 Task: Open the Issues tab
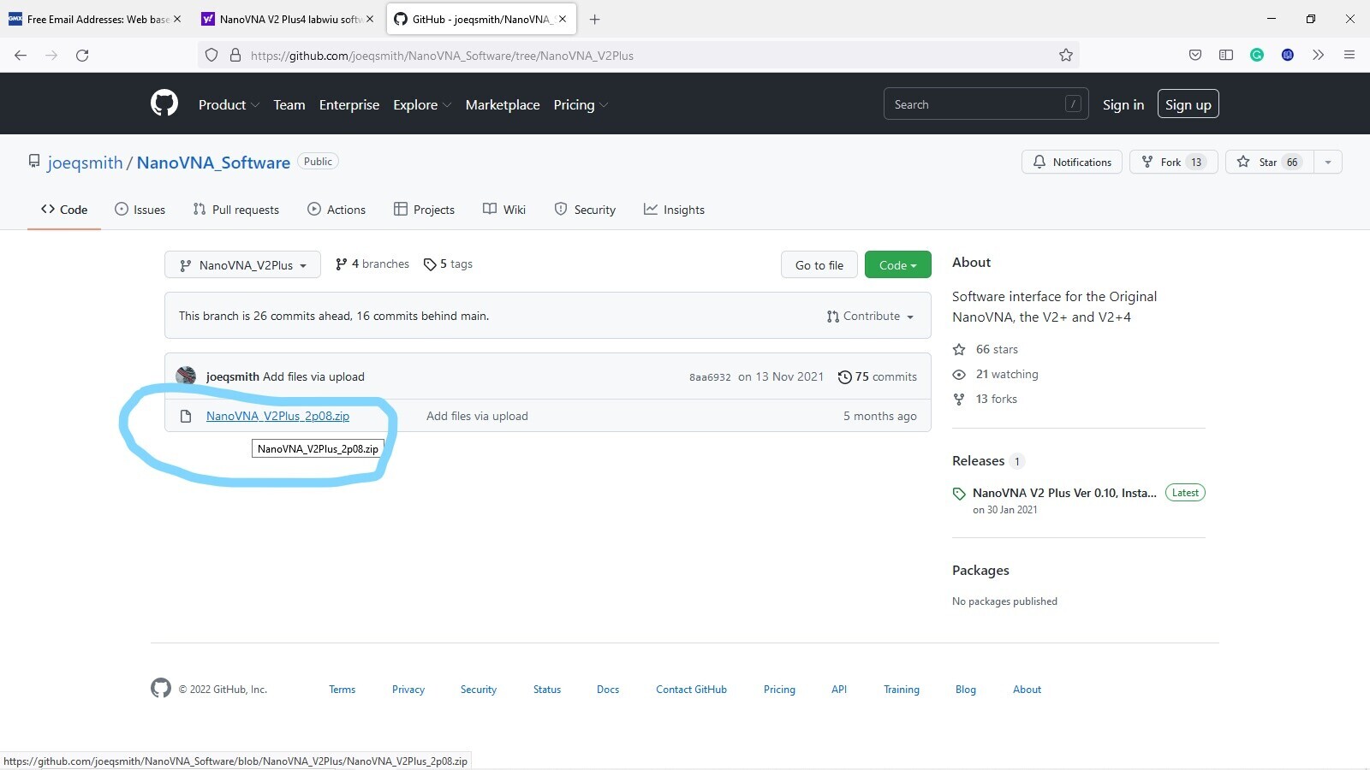[140, 210]
